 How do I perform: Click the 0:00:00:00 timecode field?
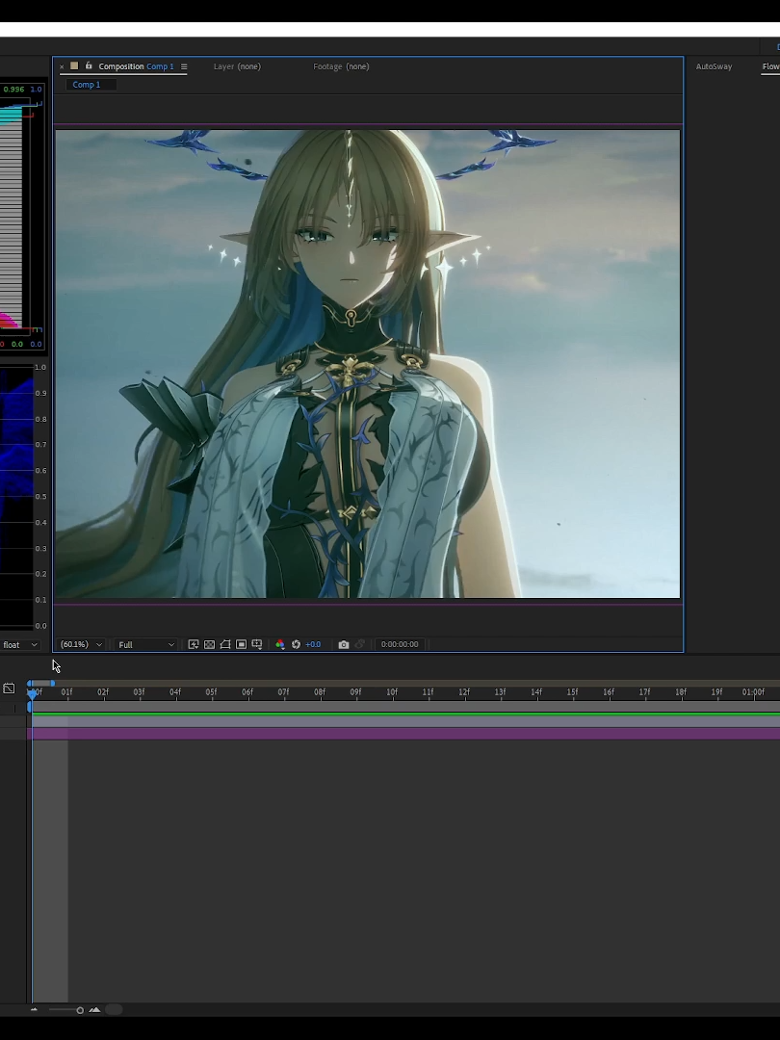(x=400, y=644)
